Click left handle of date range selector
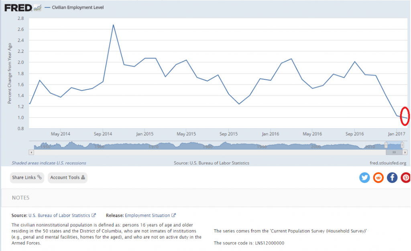The height and width of the screenshot is (251, 411). (x=386, y=145)
